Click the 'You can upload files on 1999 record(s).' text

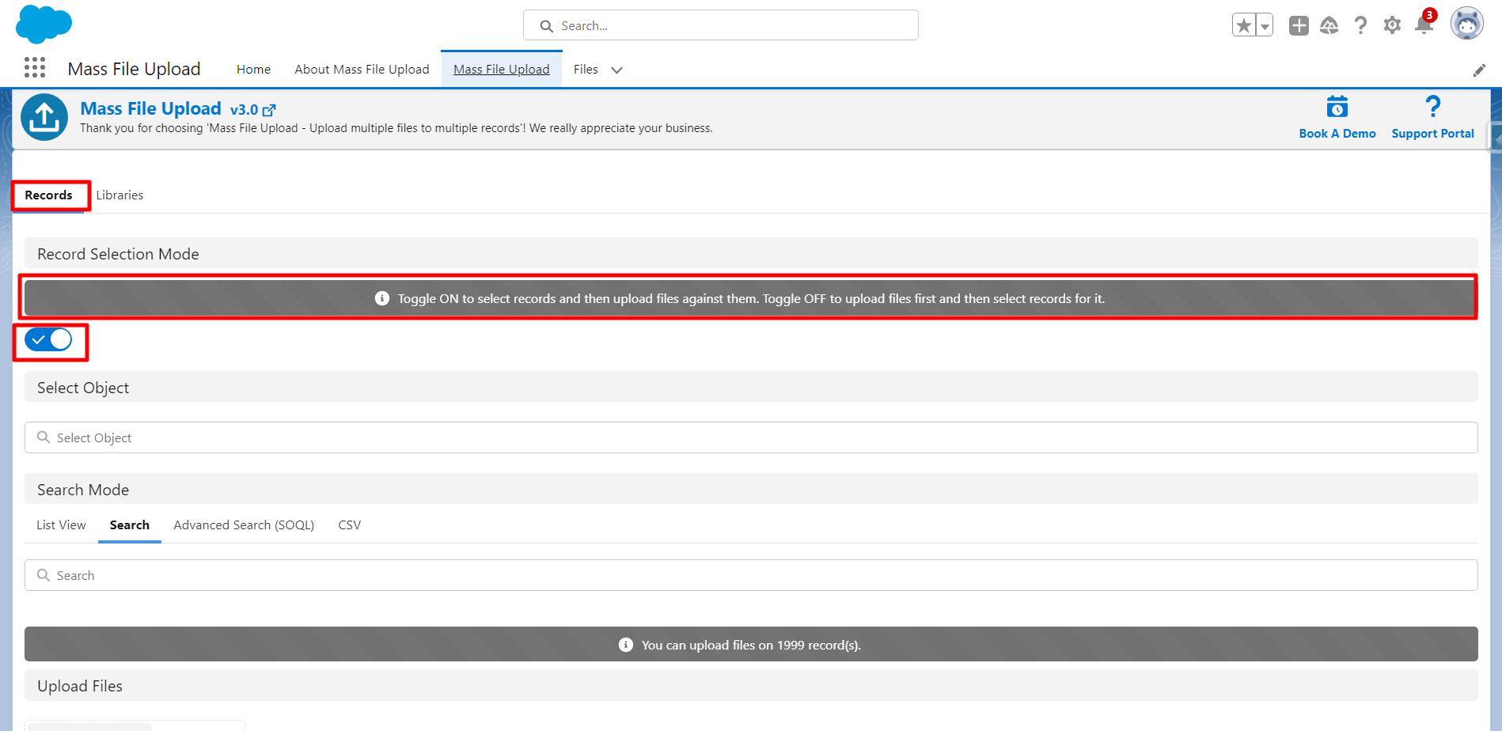751,645
